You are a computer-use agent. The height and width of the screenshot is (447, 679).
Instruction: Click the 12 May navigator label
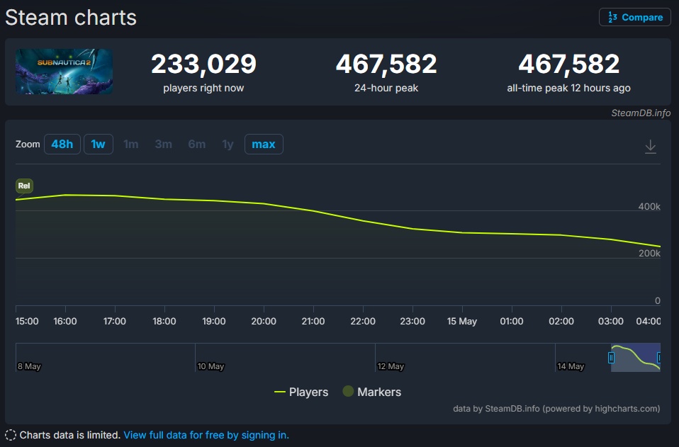coord(391,366)
